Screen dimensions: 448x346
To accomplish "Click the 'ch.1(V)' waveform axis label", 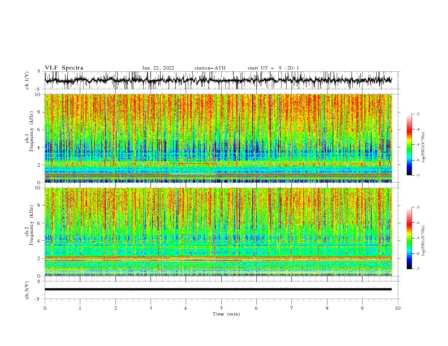I will click(27, 80).
